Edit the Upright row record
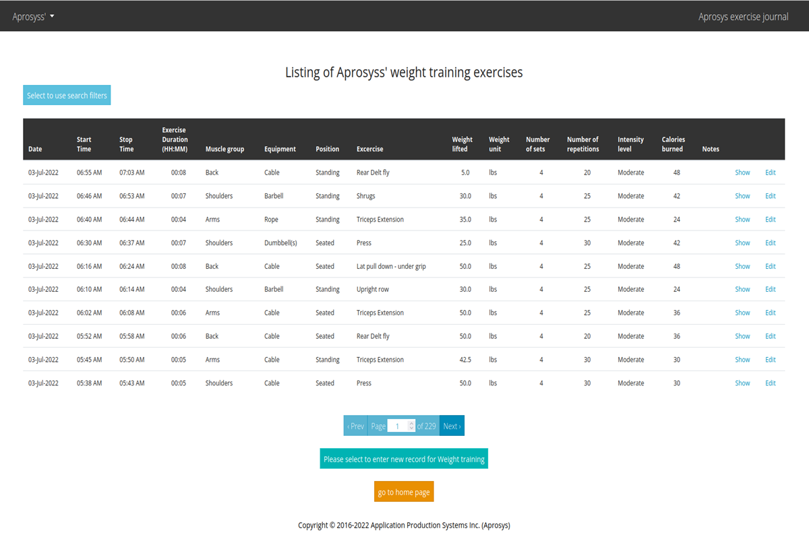This screenshot has height=539, width=809. pyautogui.click(x=770, y=289)
